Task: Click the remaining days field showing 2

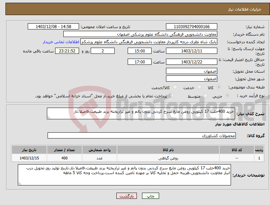Action: 103,51
